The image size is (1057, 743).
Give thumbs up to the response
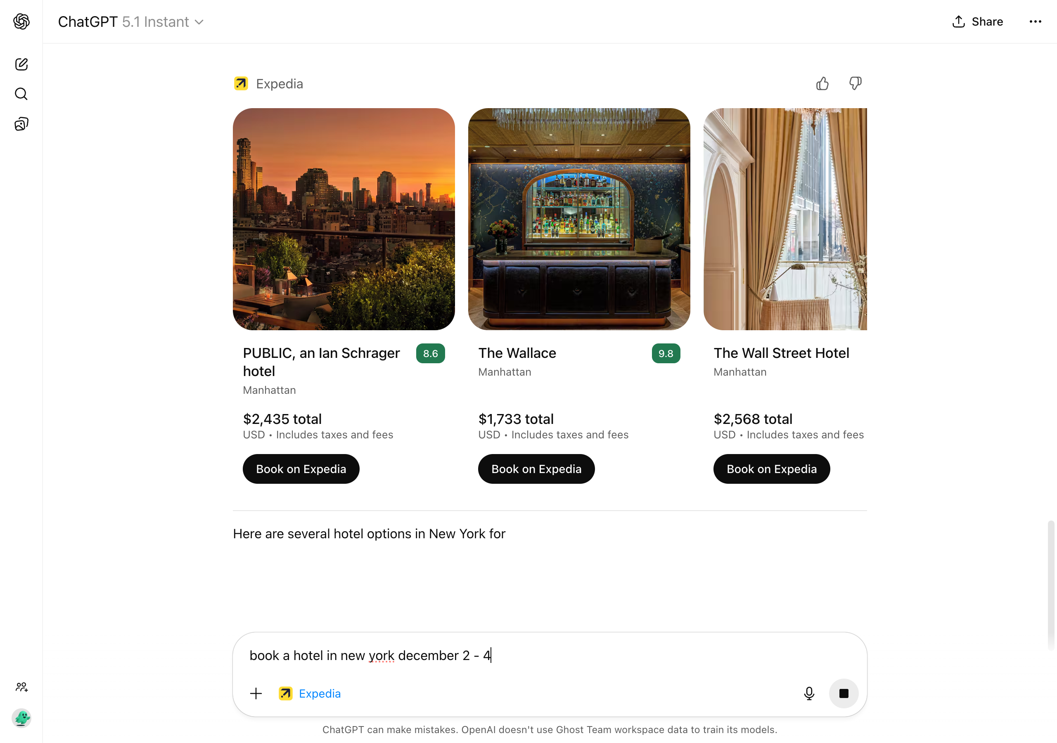(x=822, y=84)
